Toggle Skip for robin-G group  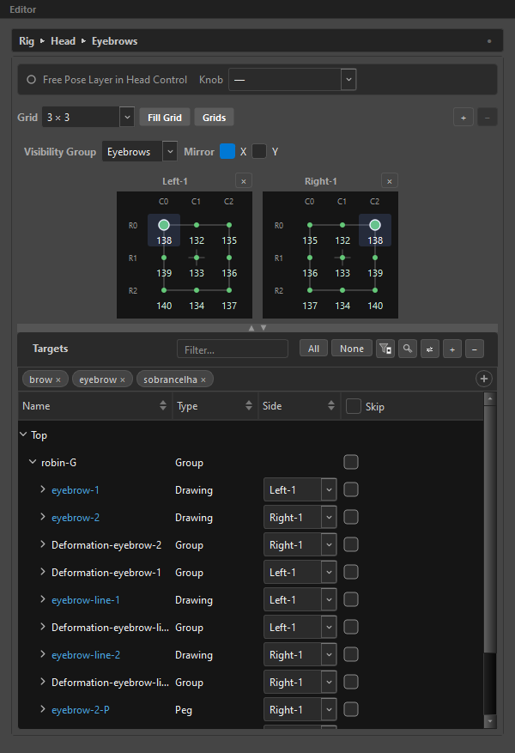click(x=351, y=462)
